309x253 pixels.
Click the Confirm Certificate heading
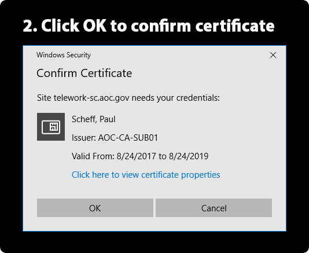click(x=84, y=73)
